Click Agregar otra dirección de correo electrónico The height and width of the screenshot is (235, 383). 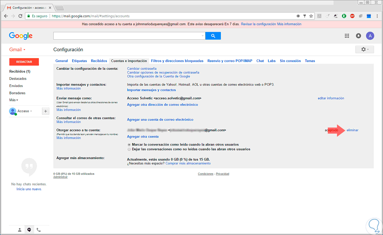pyautogui.click(x=162, y=105)
